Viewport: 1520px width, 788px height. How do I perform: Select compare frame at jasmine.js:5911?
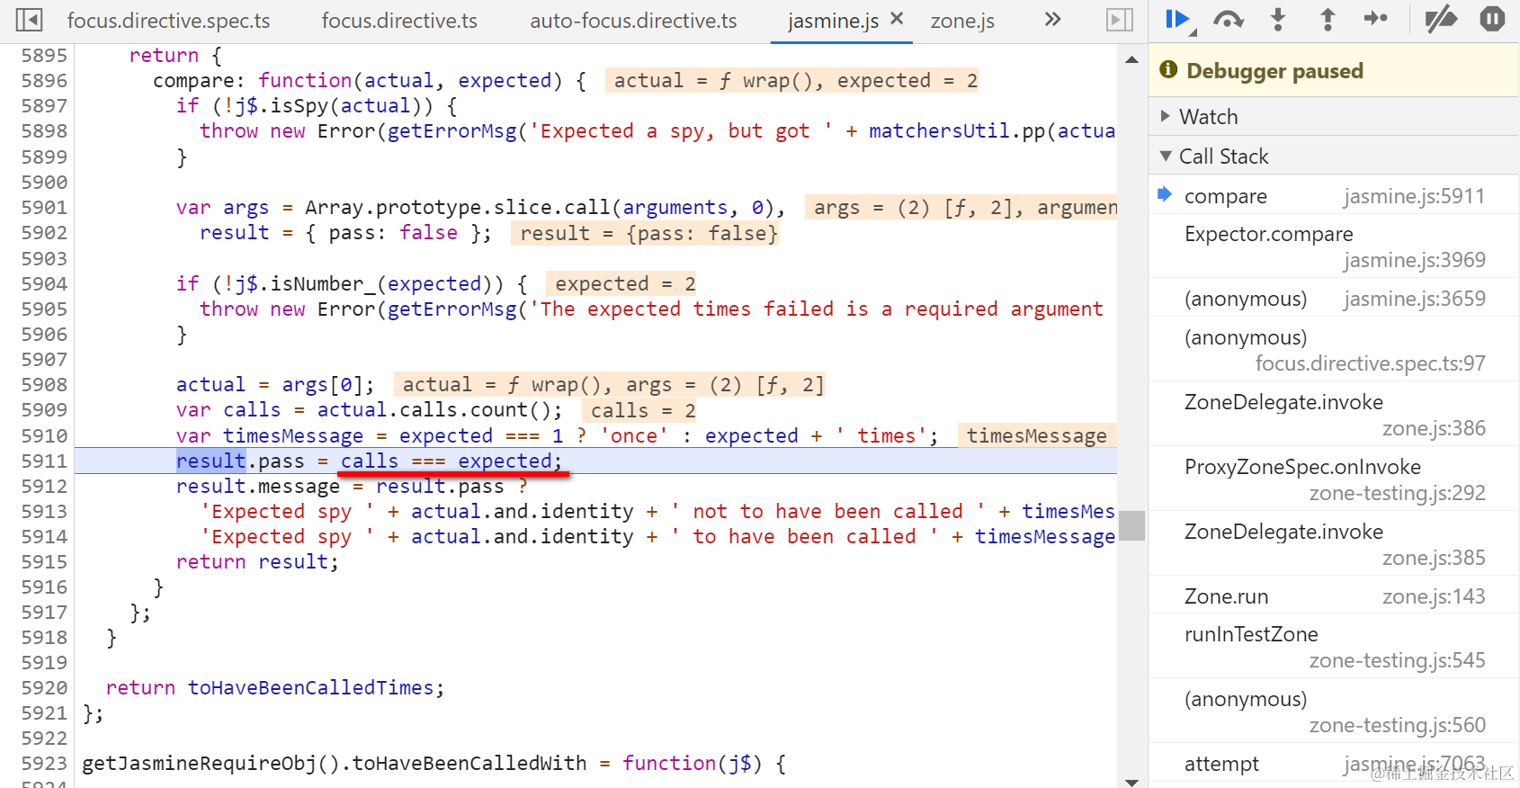[1334, 196]
